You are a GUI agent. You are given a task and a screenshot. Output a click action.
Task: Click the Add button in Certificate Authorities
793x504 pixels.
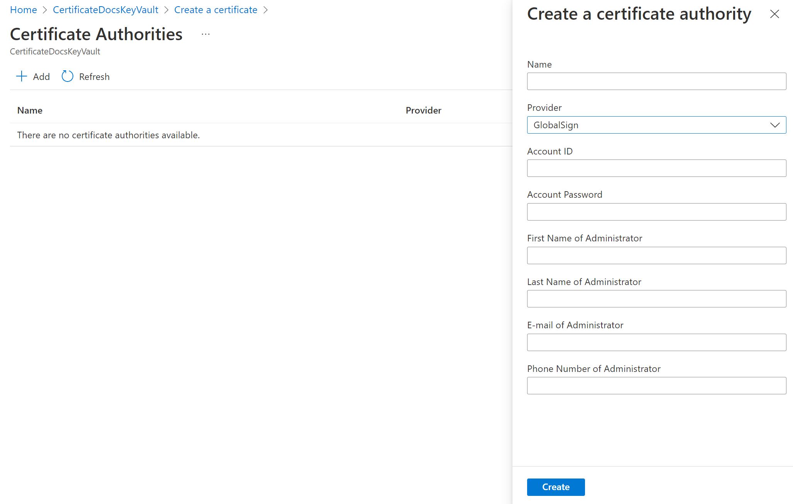32,76
